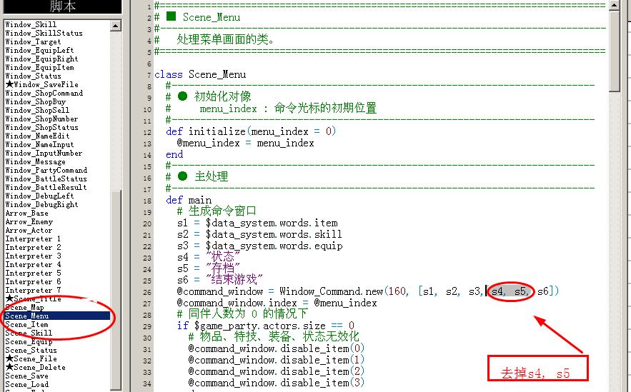Open the starred Scene_Delete script
The width and height of the screenshot is (631, 392).
(x=36, y=368)
